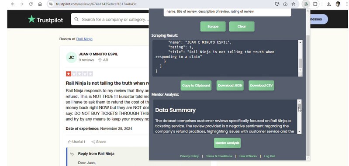Copy results with Copy to Clipboard
This screenshot has height=166, width=349.
[196, 86]
